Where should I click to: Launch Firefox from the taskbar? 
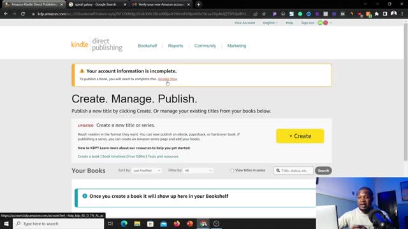177,223
